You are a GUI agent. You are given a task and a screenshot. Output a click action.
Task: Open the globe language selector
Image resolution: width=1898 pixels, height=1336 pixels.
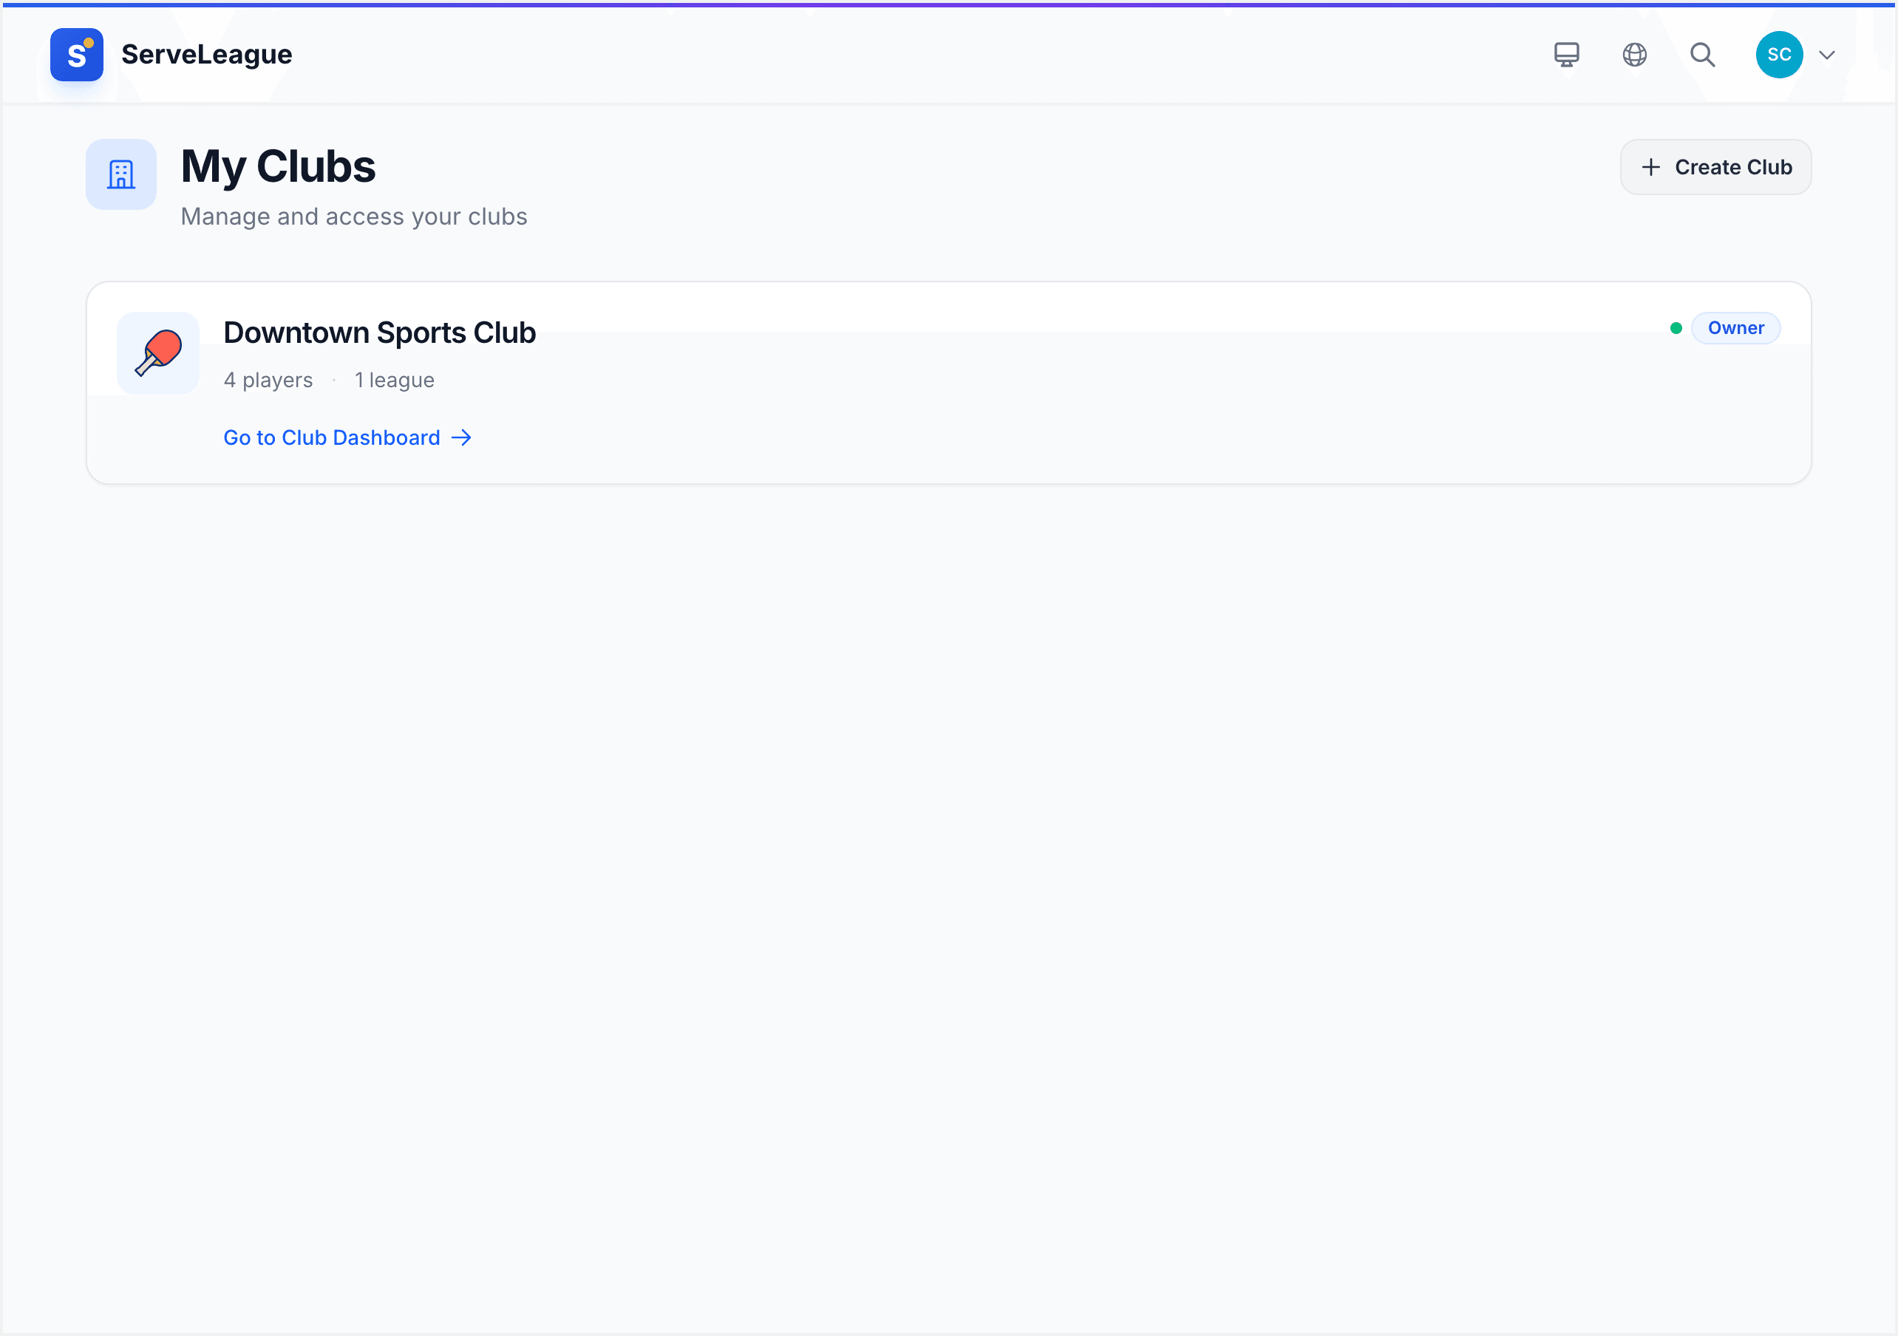click(1634, 55)
